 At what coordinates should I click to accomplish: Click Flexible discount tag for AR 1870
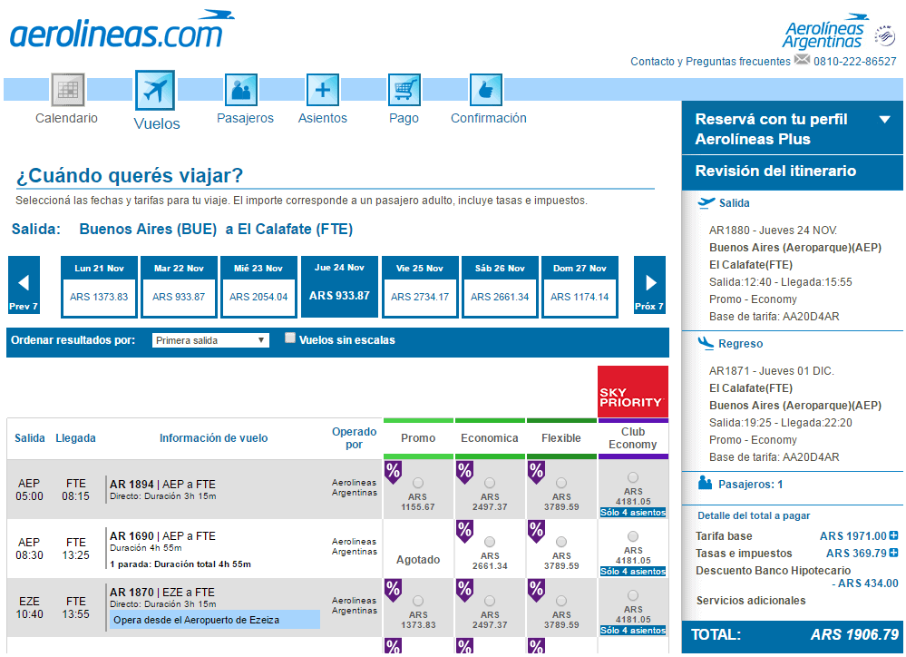536,591
